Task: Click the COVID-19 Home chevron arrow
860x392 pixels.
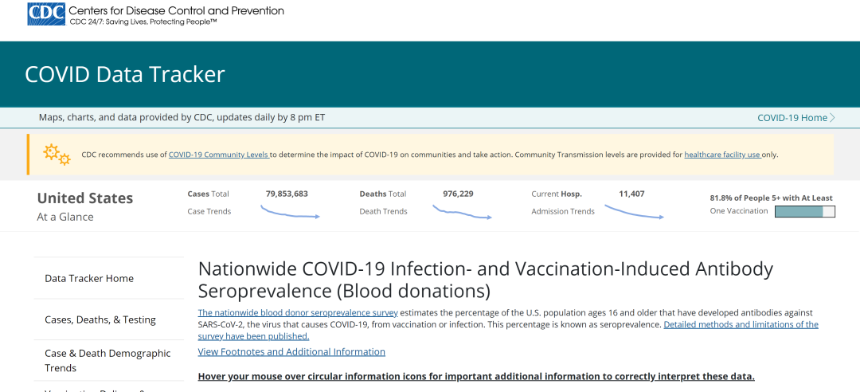Action: tap(833, 118)
